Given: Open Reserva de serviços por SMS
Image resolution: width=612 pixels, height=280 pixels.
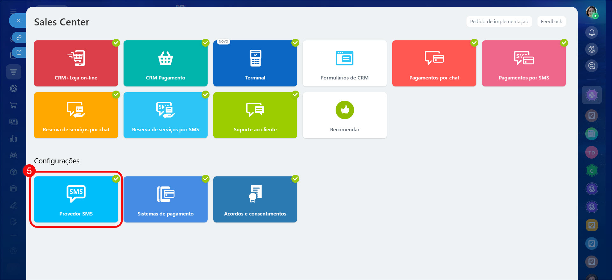Looking at the screenshot, I should [x=165, y=115].
